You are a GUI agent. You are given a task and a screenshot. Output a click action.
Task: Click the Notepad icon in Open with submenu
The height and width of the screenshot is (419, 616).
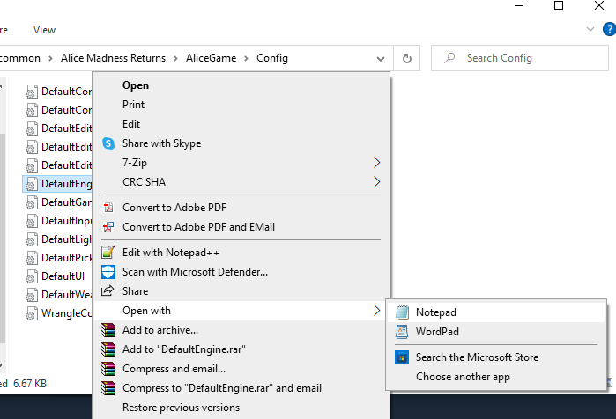[402, 312]
